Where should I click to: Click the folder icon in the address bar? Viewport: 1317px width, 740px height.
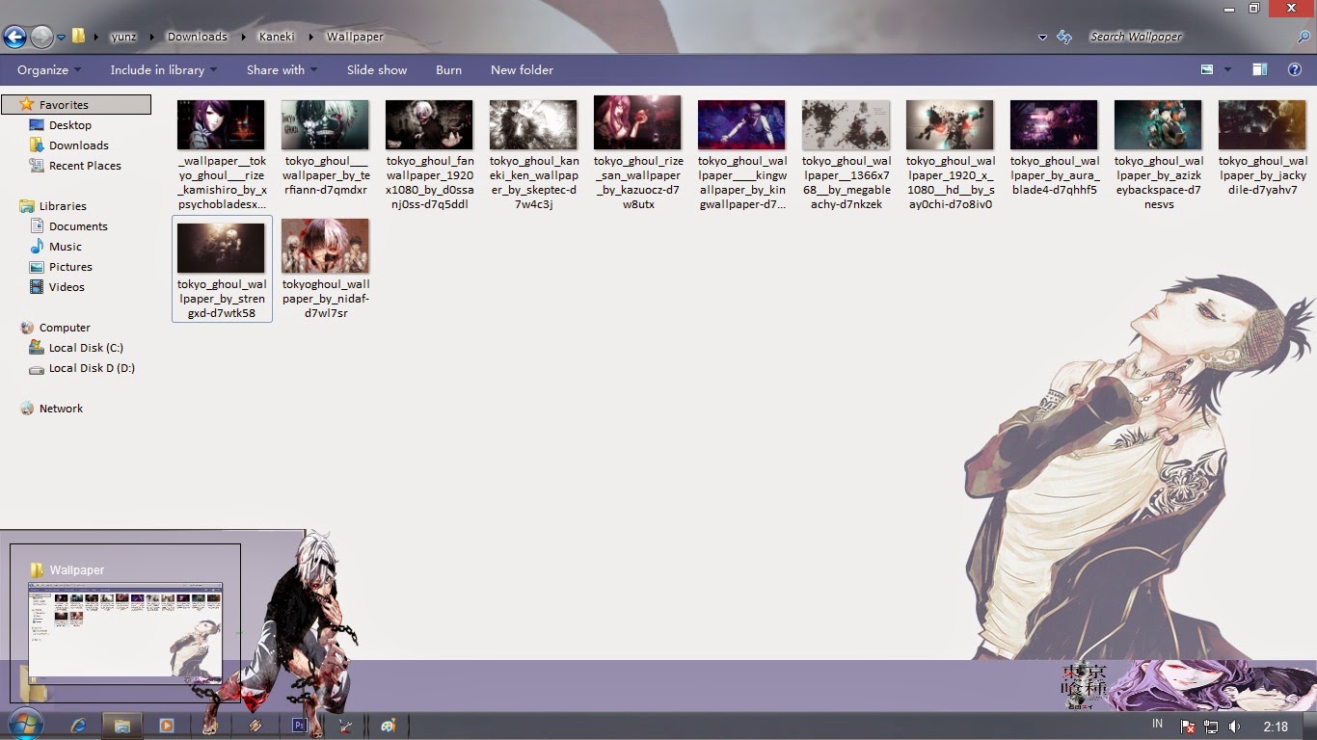coord(79,37)
